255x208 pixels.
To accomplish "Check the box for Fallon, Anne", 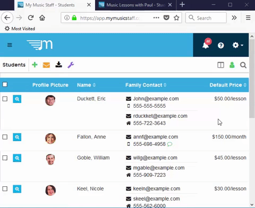I will 5,137.
